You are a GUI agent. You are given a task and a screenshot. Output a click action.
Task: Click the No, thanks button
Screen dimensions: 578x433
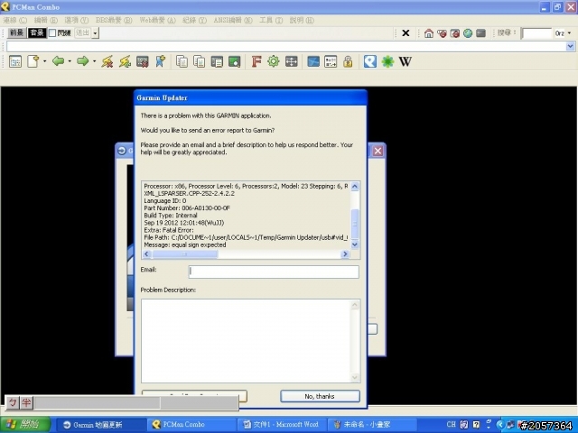[x=320, y=396]
